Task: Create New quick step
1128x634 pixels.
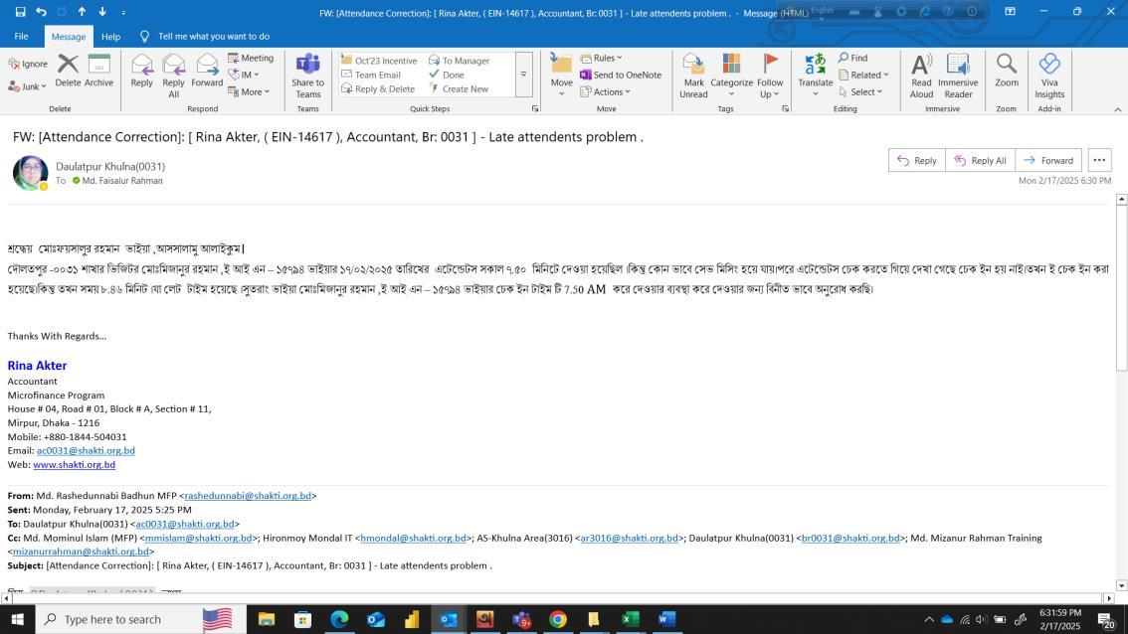Action: pos(459,89)
